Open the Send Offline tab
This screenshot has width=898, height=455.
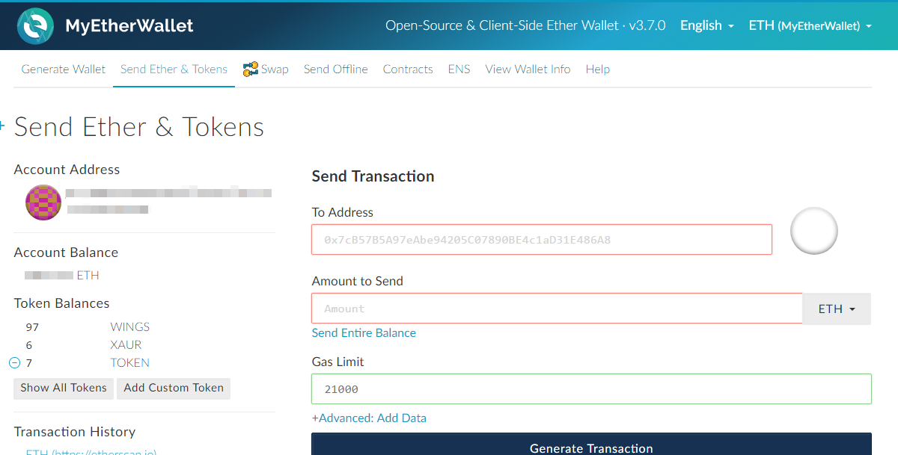pos(336,69)
